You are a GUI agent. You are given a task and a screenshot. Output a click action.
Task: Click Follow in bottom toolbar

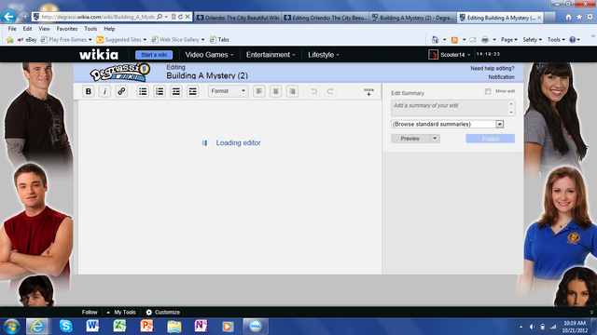tap(90, 313)
